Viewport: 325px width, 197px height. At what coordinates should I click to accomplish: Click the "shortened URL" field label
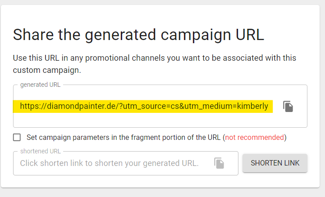point(40,151)
